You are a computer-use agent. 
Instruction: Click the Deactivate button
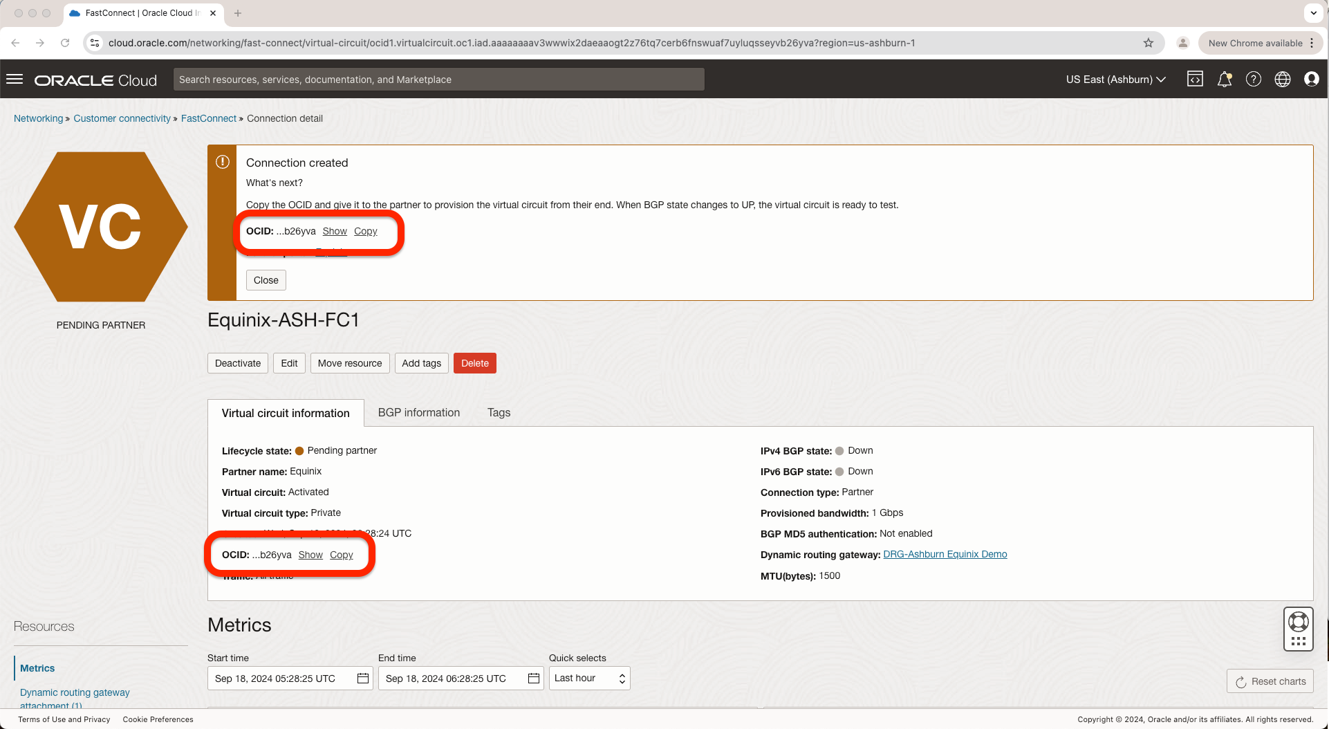[238, 363]
